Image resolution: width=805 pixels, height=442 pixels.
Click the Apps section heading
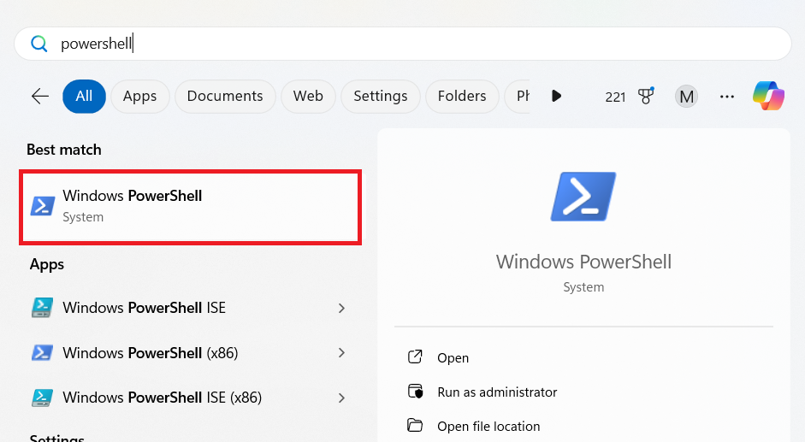pos(47,264)
